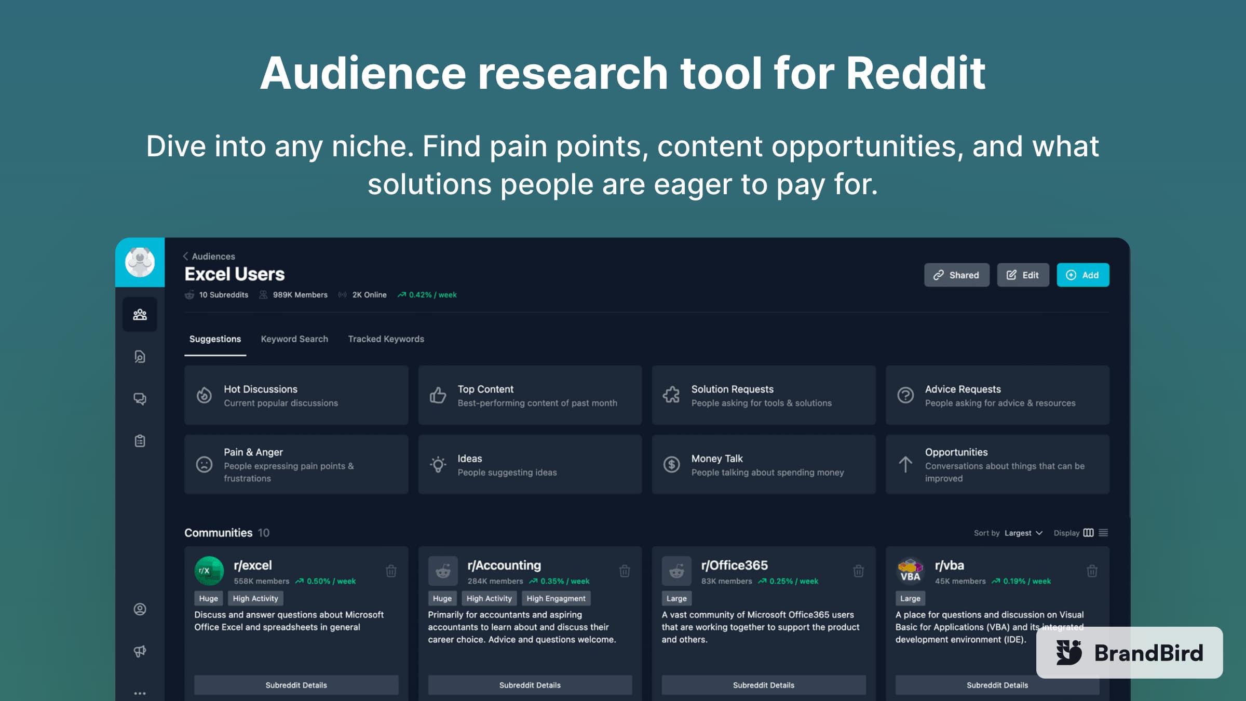
Task: Click the Edit audience button
Action: 1023,275
